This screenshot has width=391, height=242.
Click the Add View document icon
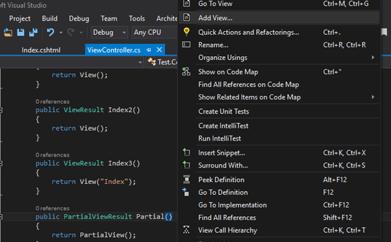187,17
